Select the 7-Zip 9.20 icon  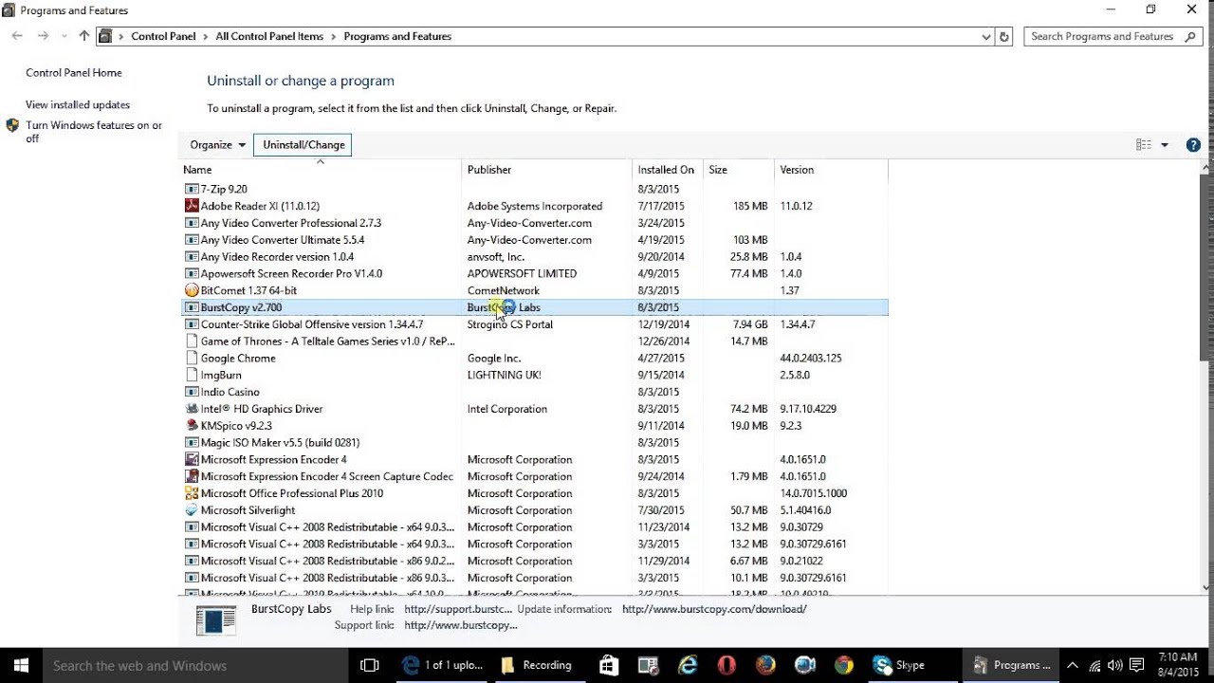192,189
